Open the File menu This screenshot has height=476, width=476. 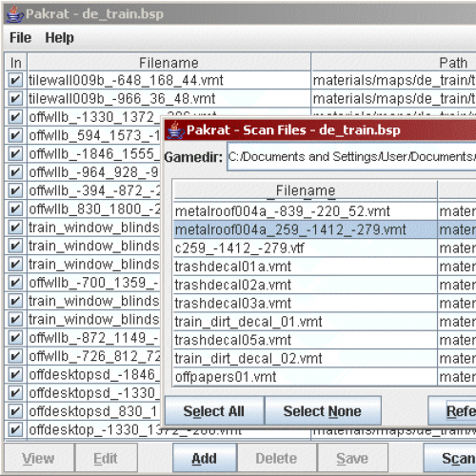[20, 38]
